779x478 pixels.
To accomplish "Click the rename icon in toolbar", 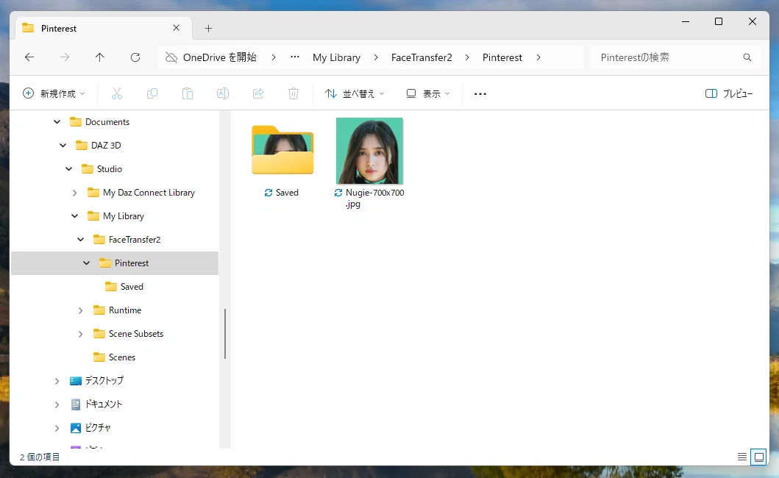I will (223, 93).
